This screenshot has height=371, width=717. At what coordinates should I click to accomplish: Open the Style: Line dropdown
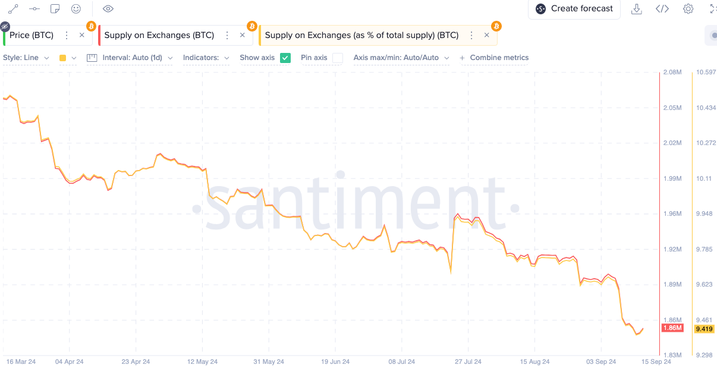(x=26, y=58)
